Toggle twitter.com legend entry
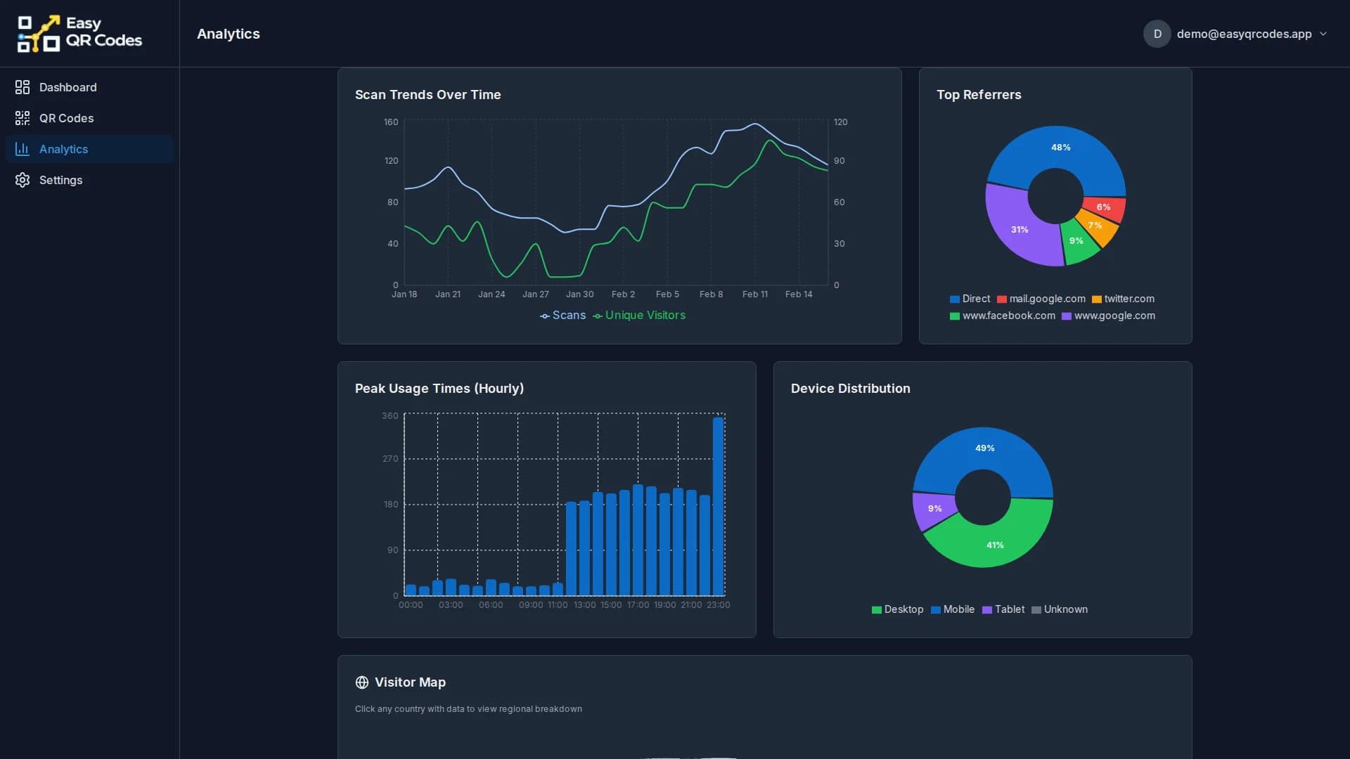The width and height of the screenshot is (1350, 759). click(1123, 299)
